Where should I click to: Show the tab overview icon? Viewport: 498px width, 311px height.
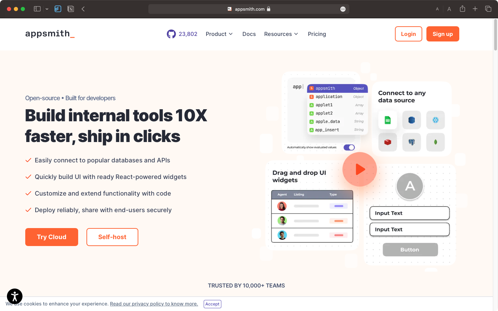tap(488, 9)
